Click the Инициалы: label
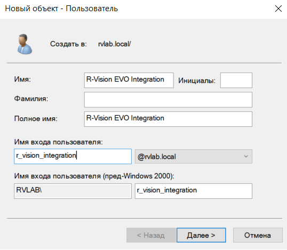 point(197,80)
